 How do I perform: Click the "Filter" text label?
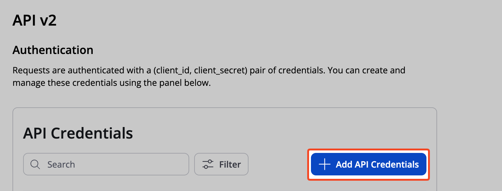click(x=230, y=164)
